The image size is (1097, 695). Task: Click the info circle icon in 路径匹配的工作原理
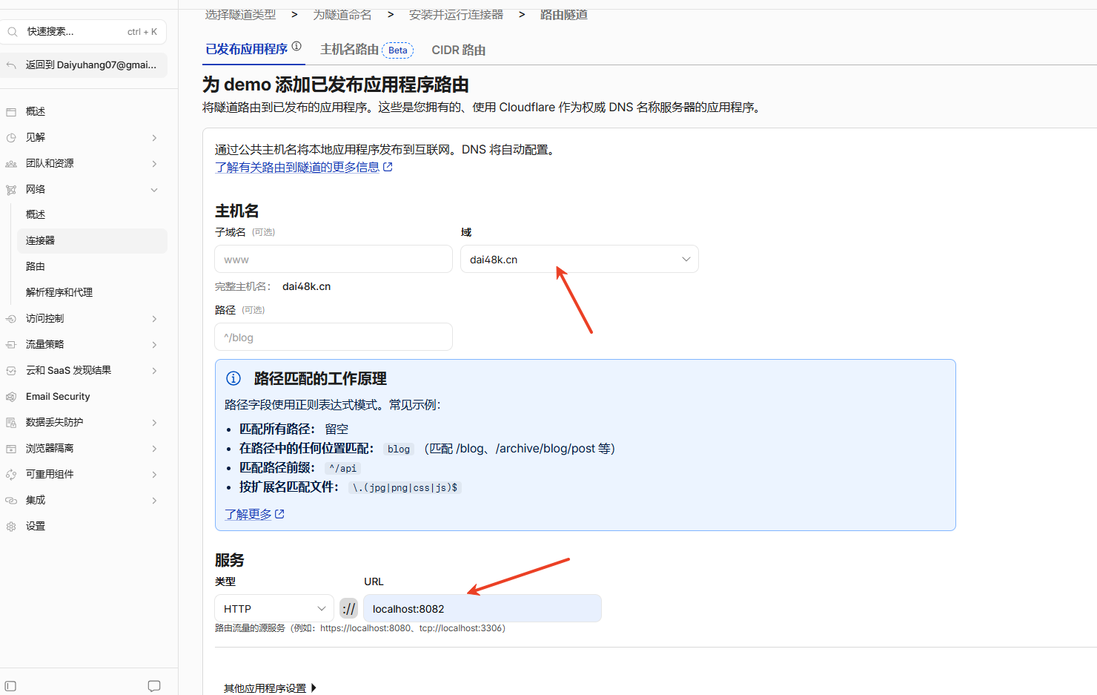[233, 378]
